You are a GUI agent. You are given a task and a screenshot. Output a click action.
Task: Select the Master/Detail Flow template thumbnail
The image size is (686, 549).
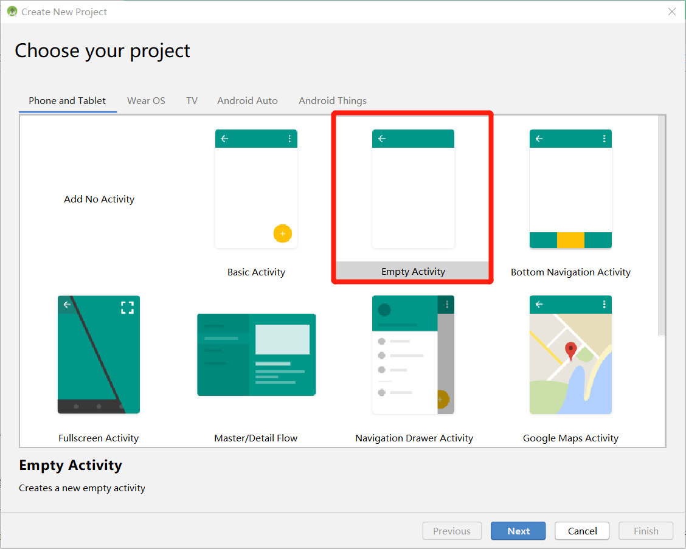(257, 355)
